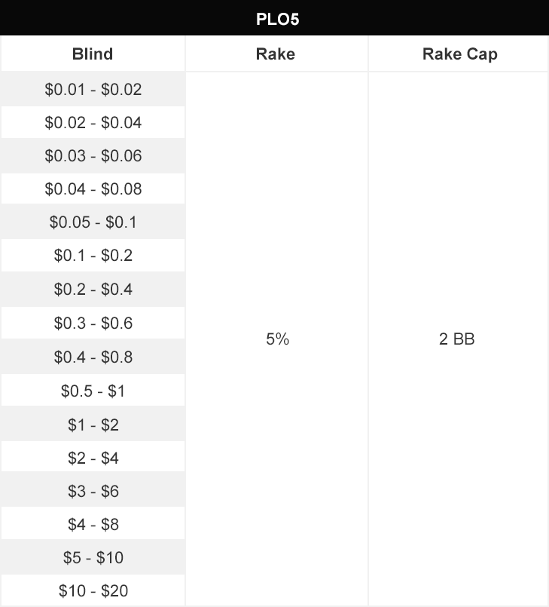The image size is (549, 607).
Task: Click the 5% rake value cell
Action: click(277, 339)
